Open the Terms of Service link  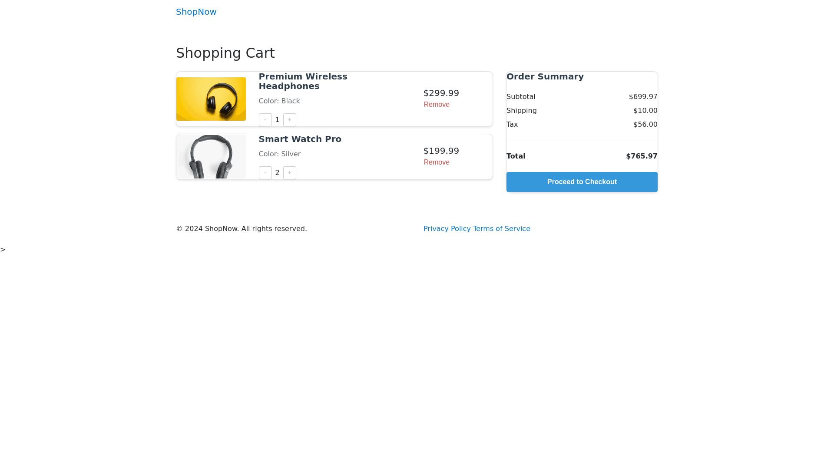[x=501, y=229]
